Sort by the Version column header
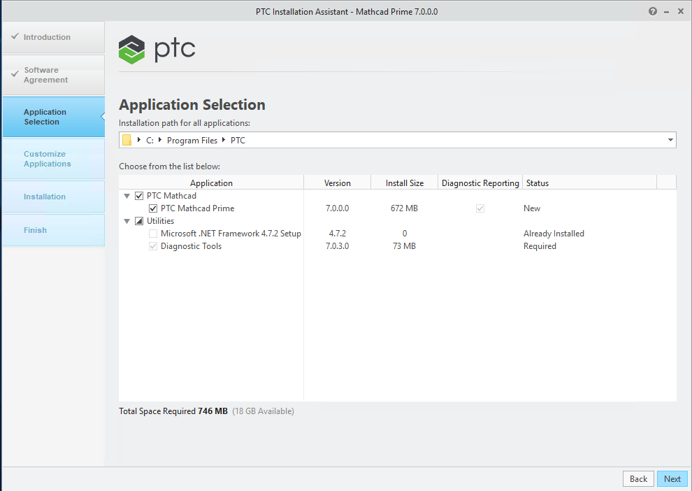 [337, 183]
